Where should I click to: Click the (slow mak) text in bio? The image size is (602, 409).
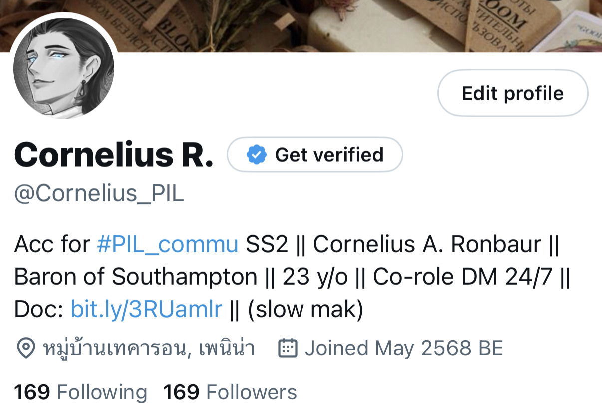305,310
